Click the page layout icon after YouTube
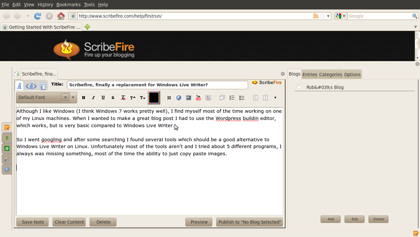Viewport: 420px width, 237px height. point(208,98)
